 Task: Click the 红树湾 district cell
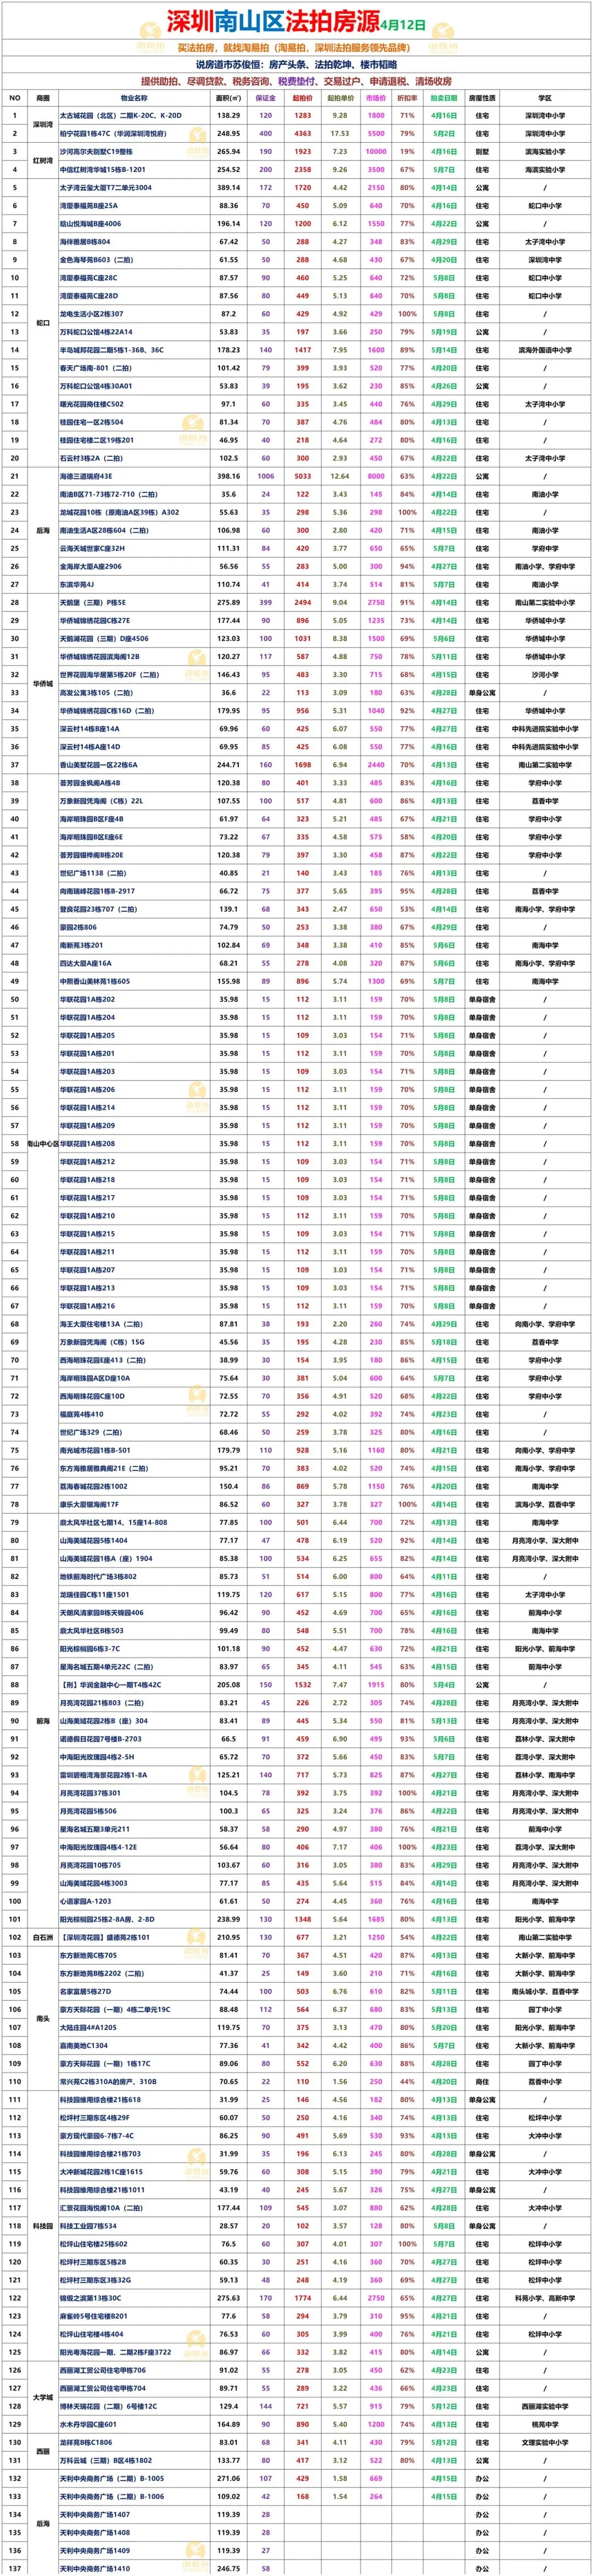click(43, 161)
